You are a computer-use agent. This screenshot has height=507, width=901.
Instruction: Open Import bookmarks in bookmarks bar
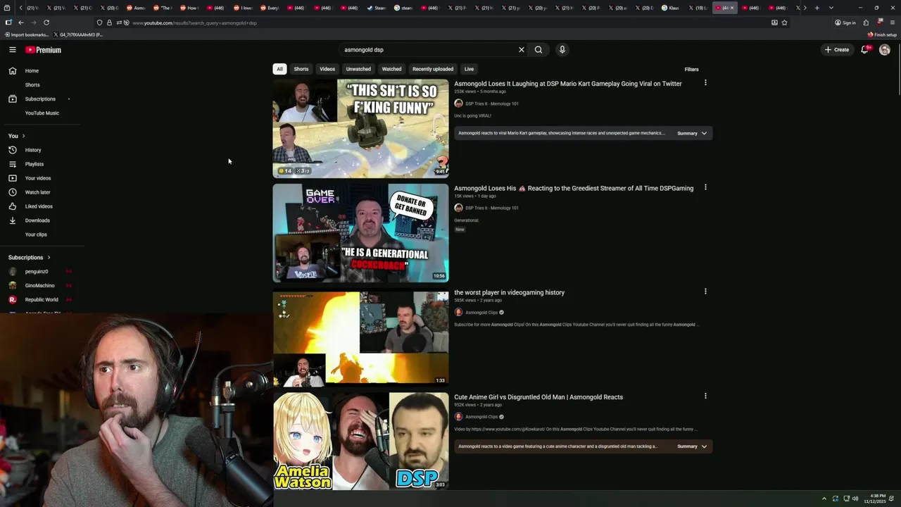(x=27, y=35)
